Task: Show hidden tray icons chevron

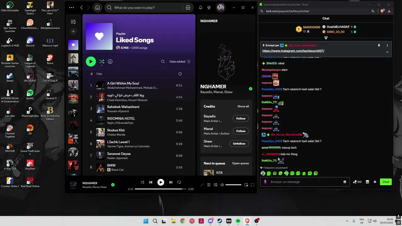Action: pyautogui.click(x=347, y=221)
